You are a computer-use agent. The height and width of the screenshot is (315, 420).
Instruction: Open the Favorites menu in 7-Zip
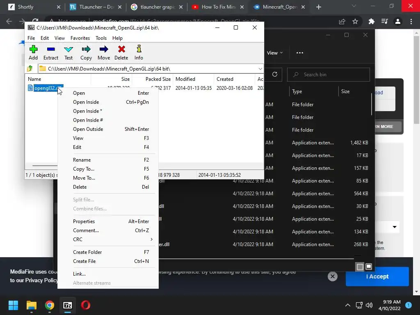pos(80,38)
